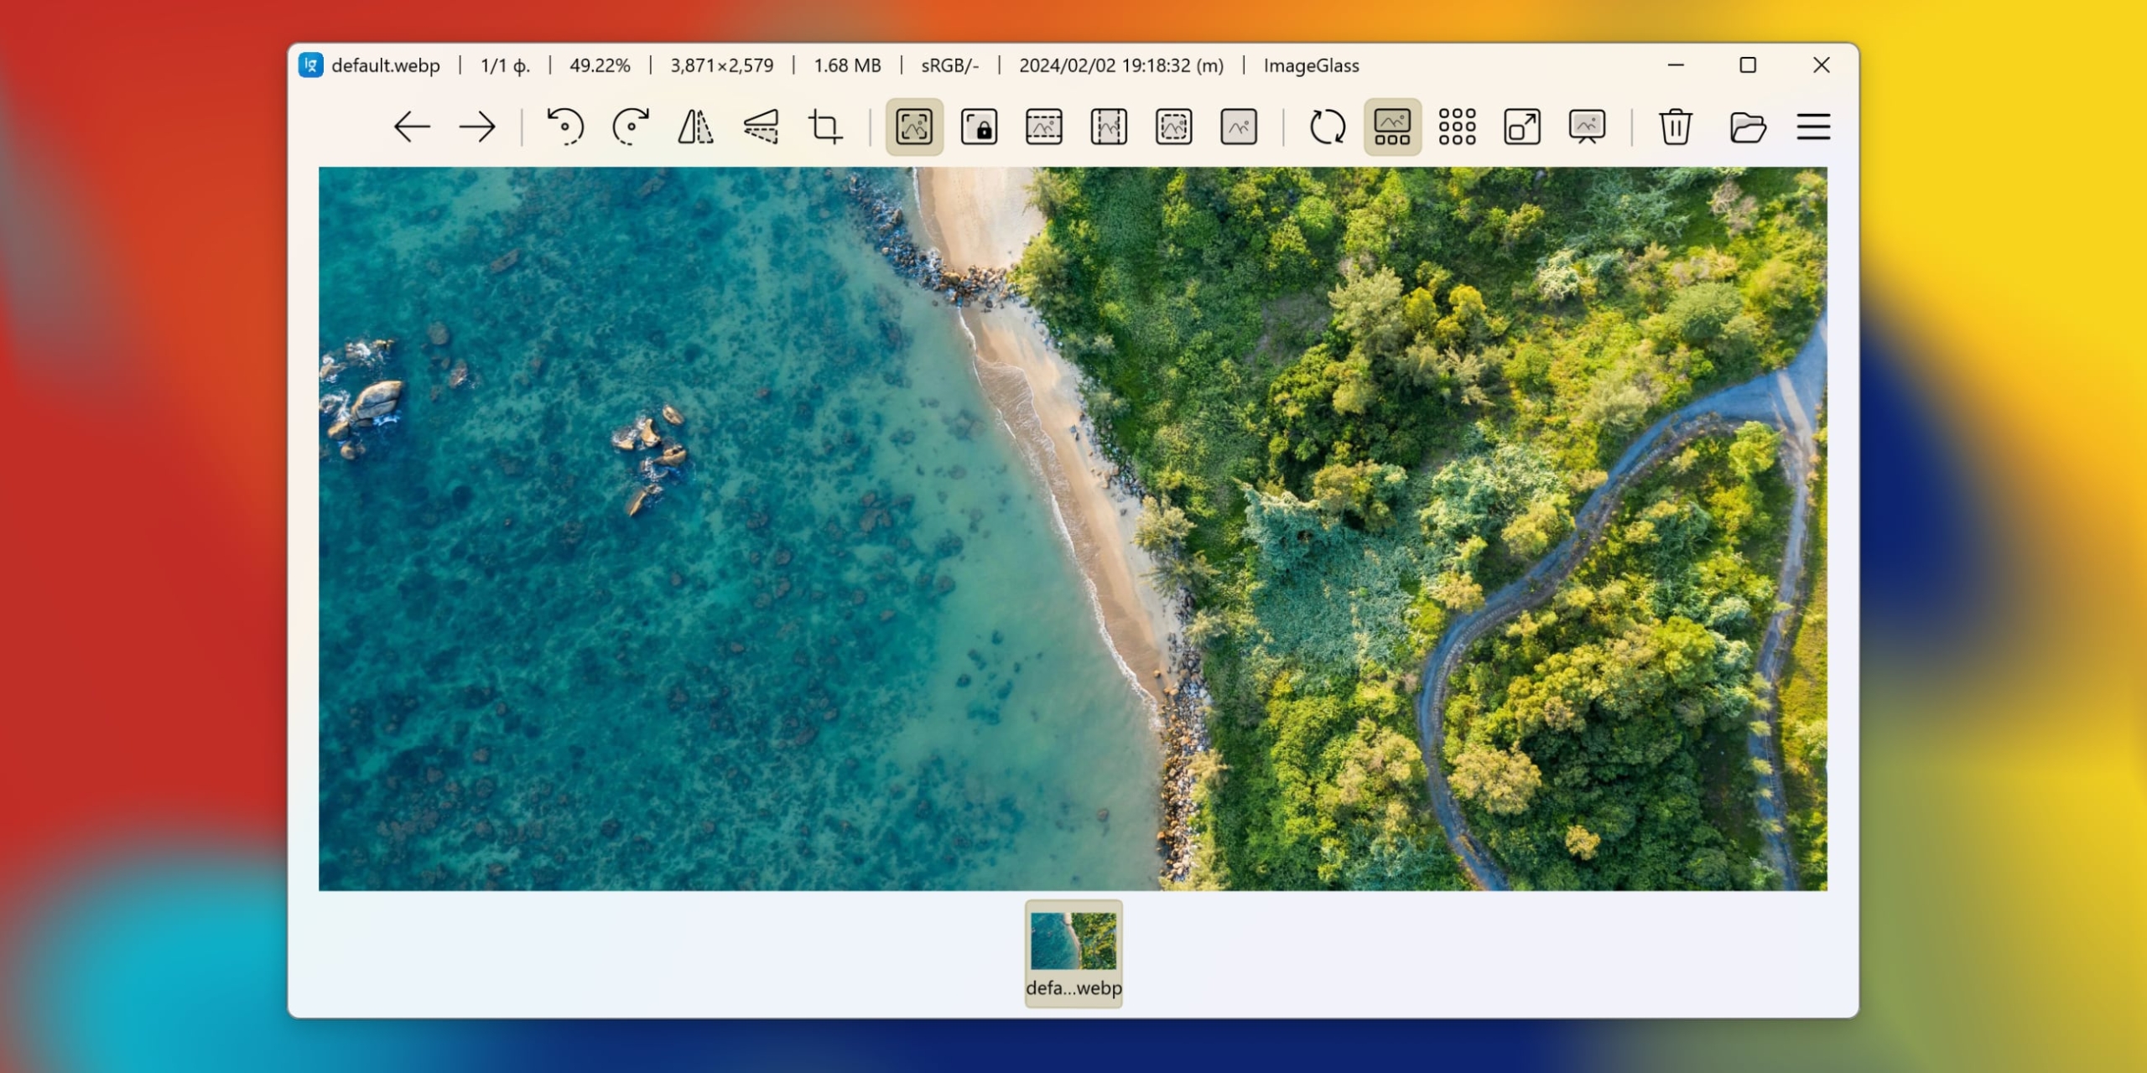Go to the next image arrow
The height and width of the screenshot is (1073, 2147).
click(x=477, y=127)
